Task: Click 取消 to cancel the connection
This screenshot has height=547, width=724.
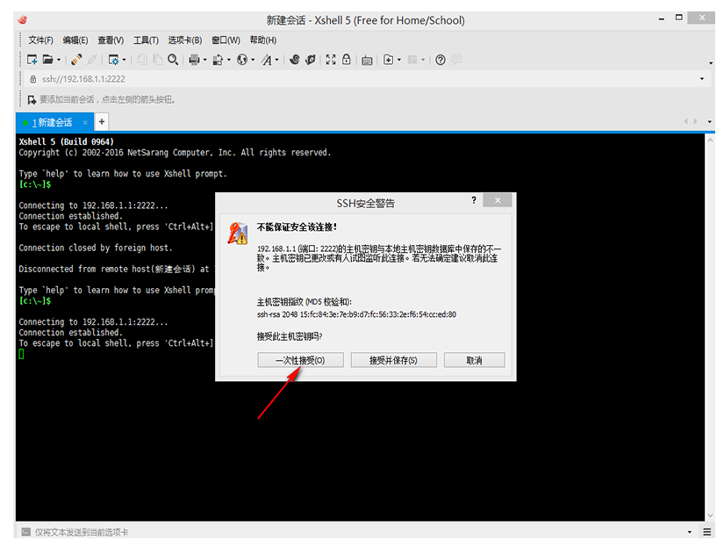Action: click(474, 360)
